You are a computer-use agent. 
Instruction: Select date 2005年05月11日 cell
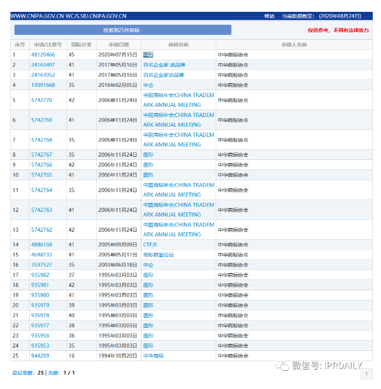[x=118, y=255]
